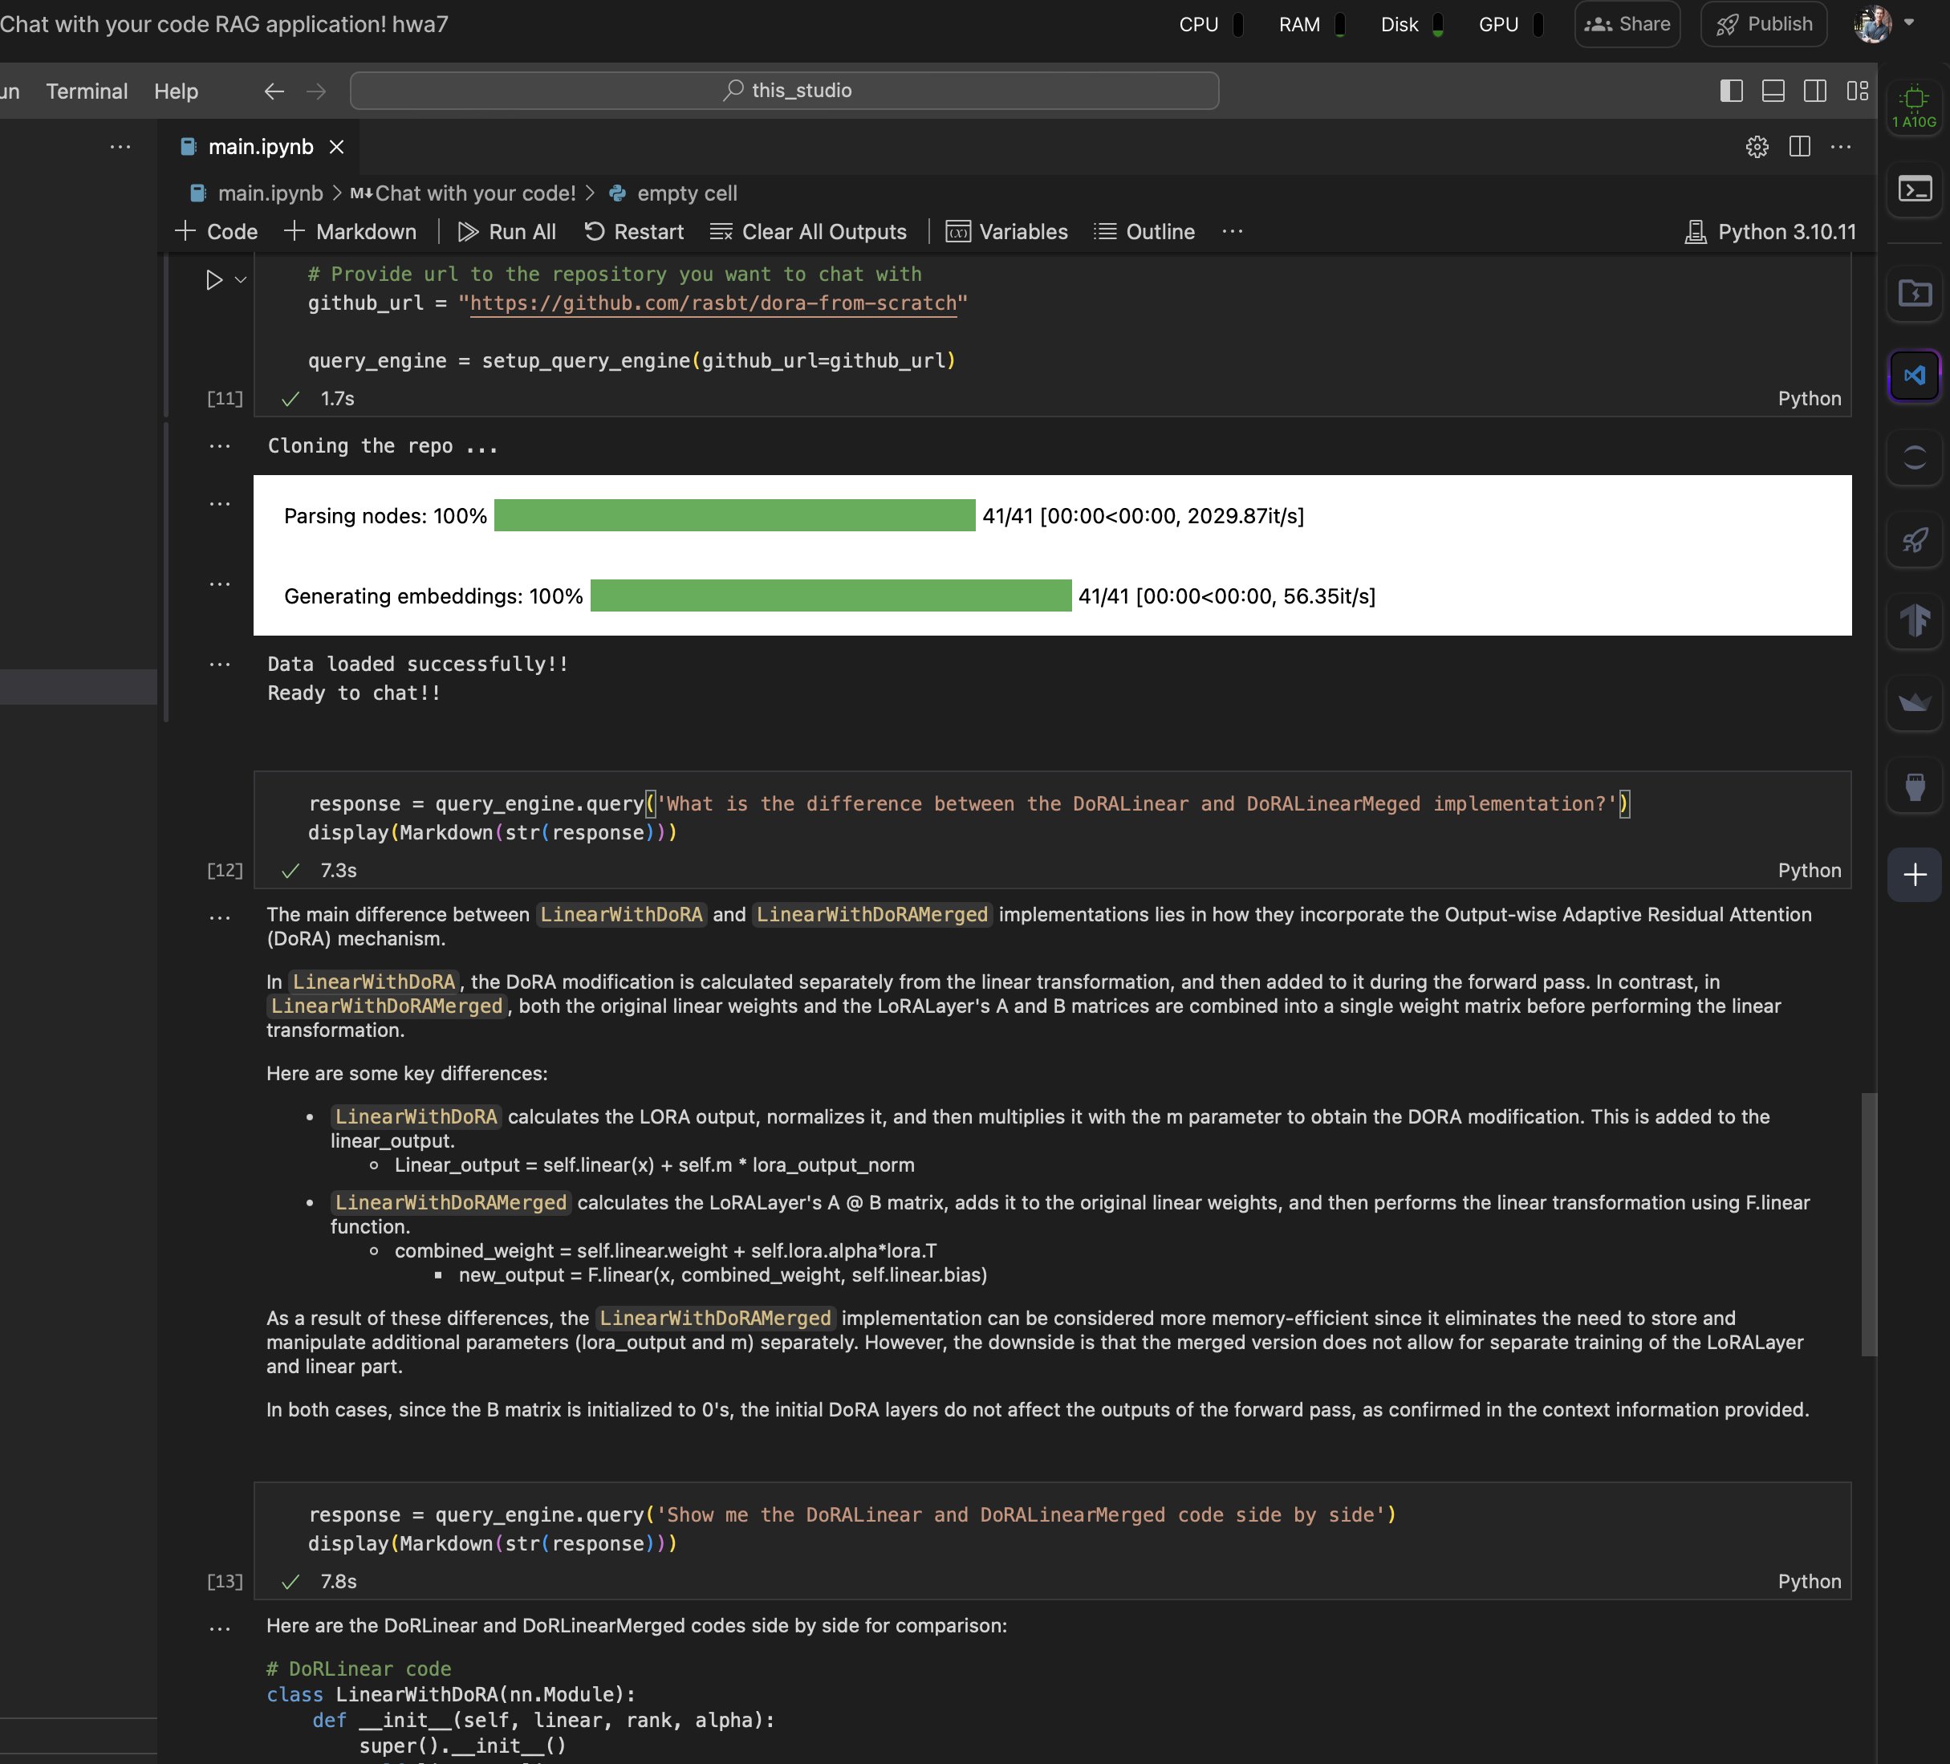Open the github.com/rasbt/dora-from-scratch link
Viewport: 1950px width, 1764px height.
click(x=713, y=303)
